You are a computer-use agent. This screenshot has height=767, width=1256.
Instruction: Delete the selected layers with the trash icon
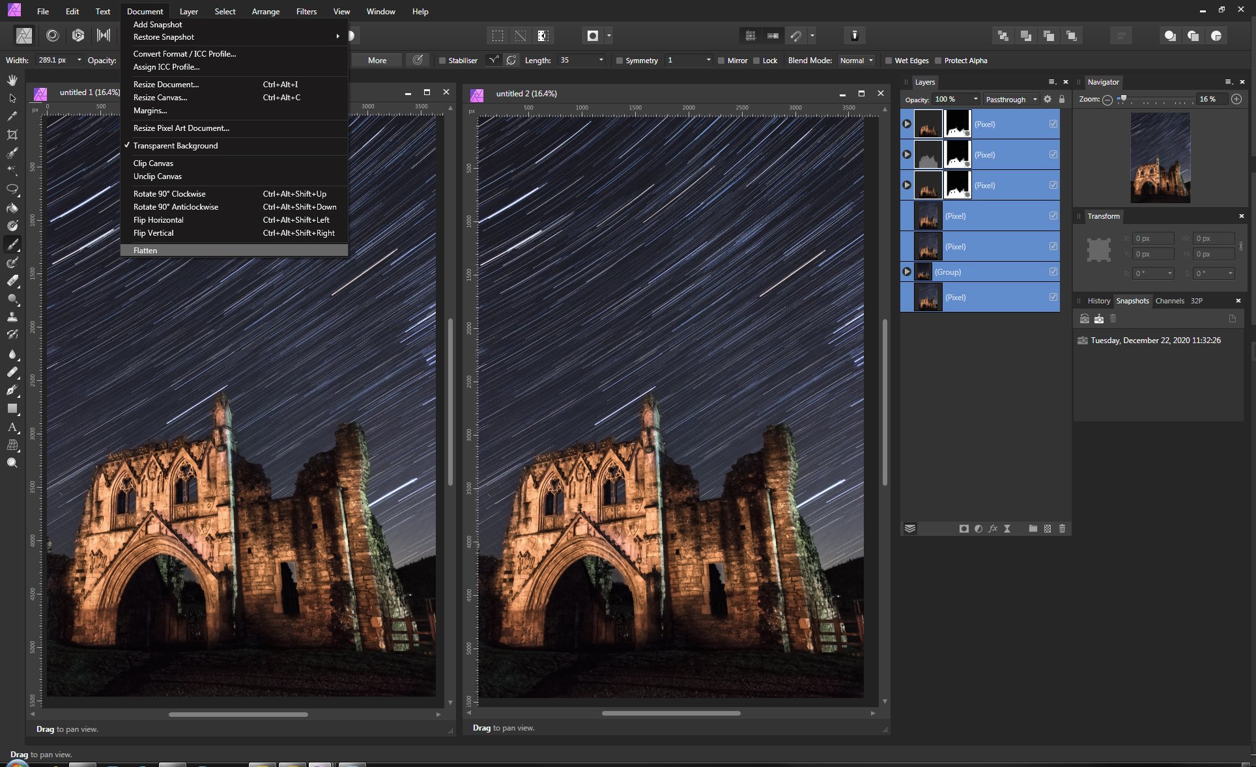point(1063,529)
